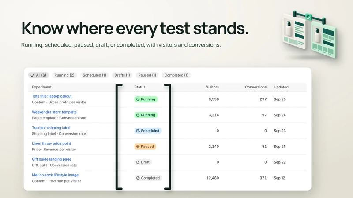Screen dimensions: 353x198
Task: Open Merino sock lifestyle image experiment
Action: pyautogui.click(x=55, y=175)
